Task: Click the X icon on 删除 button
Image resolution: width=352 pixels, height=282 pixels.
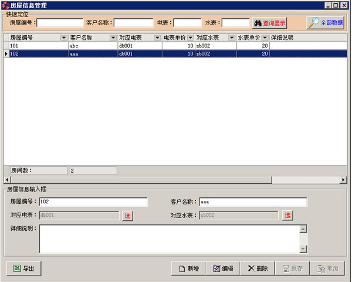Action: 251,268
